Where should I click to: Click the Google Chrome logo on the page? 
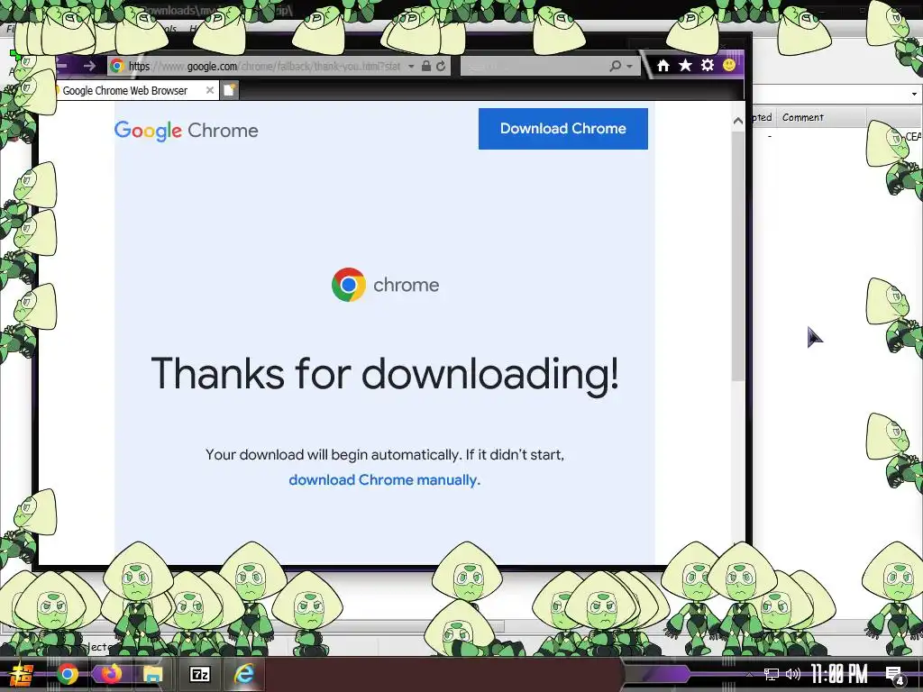pyautogui.click(x=186, y=131)
